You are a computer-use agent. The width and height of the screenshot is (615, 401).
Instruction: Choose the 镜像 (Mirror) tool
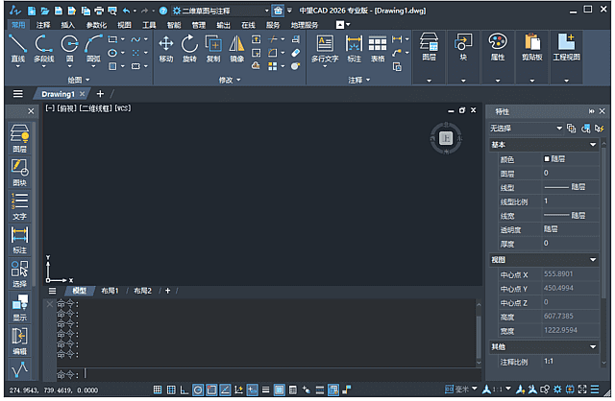[x=236, y=45]
